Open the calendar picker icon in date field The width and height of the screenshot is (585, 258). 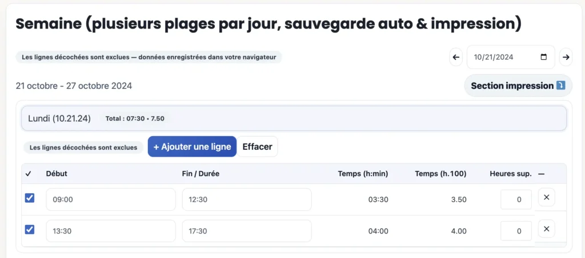(x=543, y=57)
